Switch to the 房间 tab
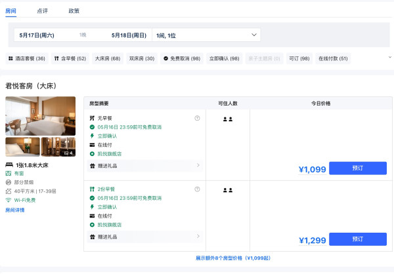The image size is (394, 274). point(11,10)
